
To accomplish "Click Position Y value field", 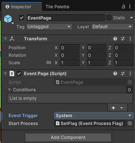I will (97, 48).
